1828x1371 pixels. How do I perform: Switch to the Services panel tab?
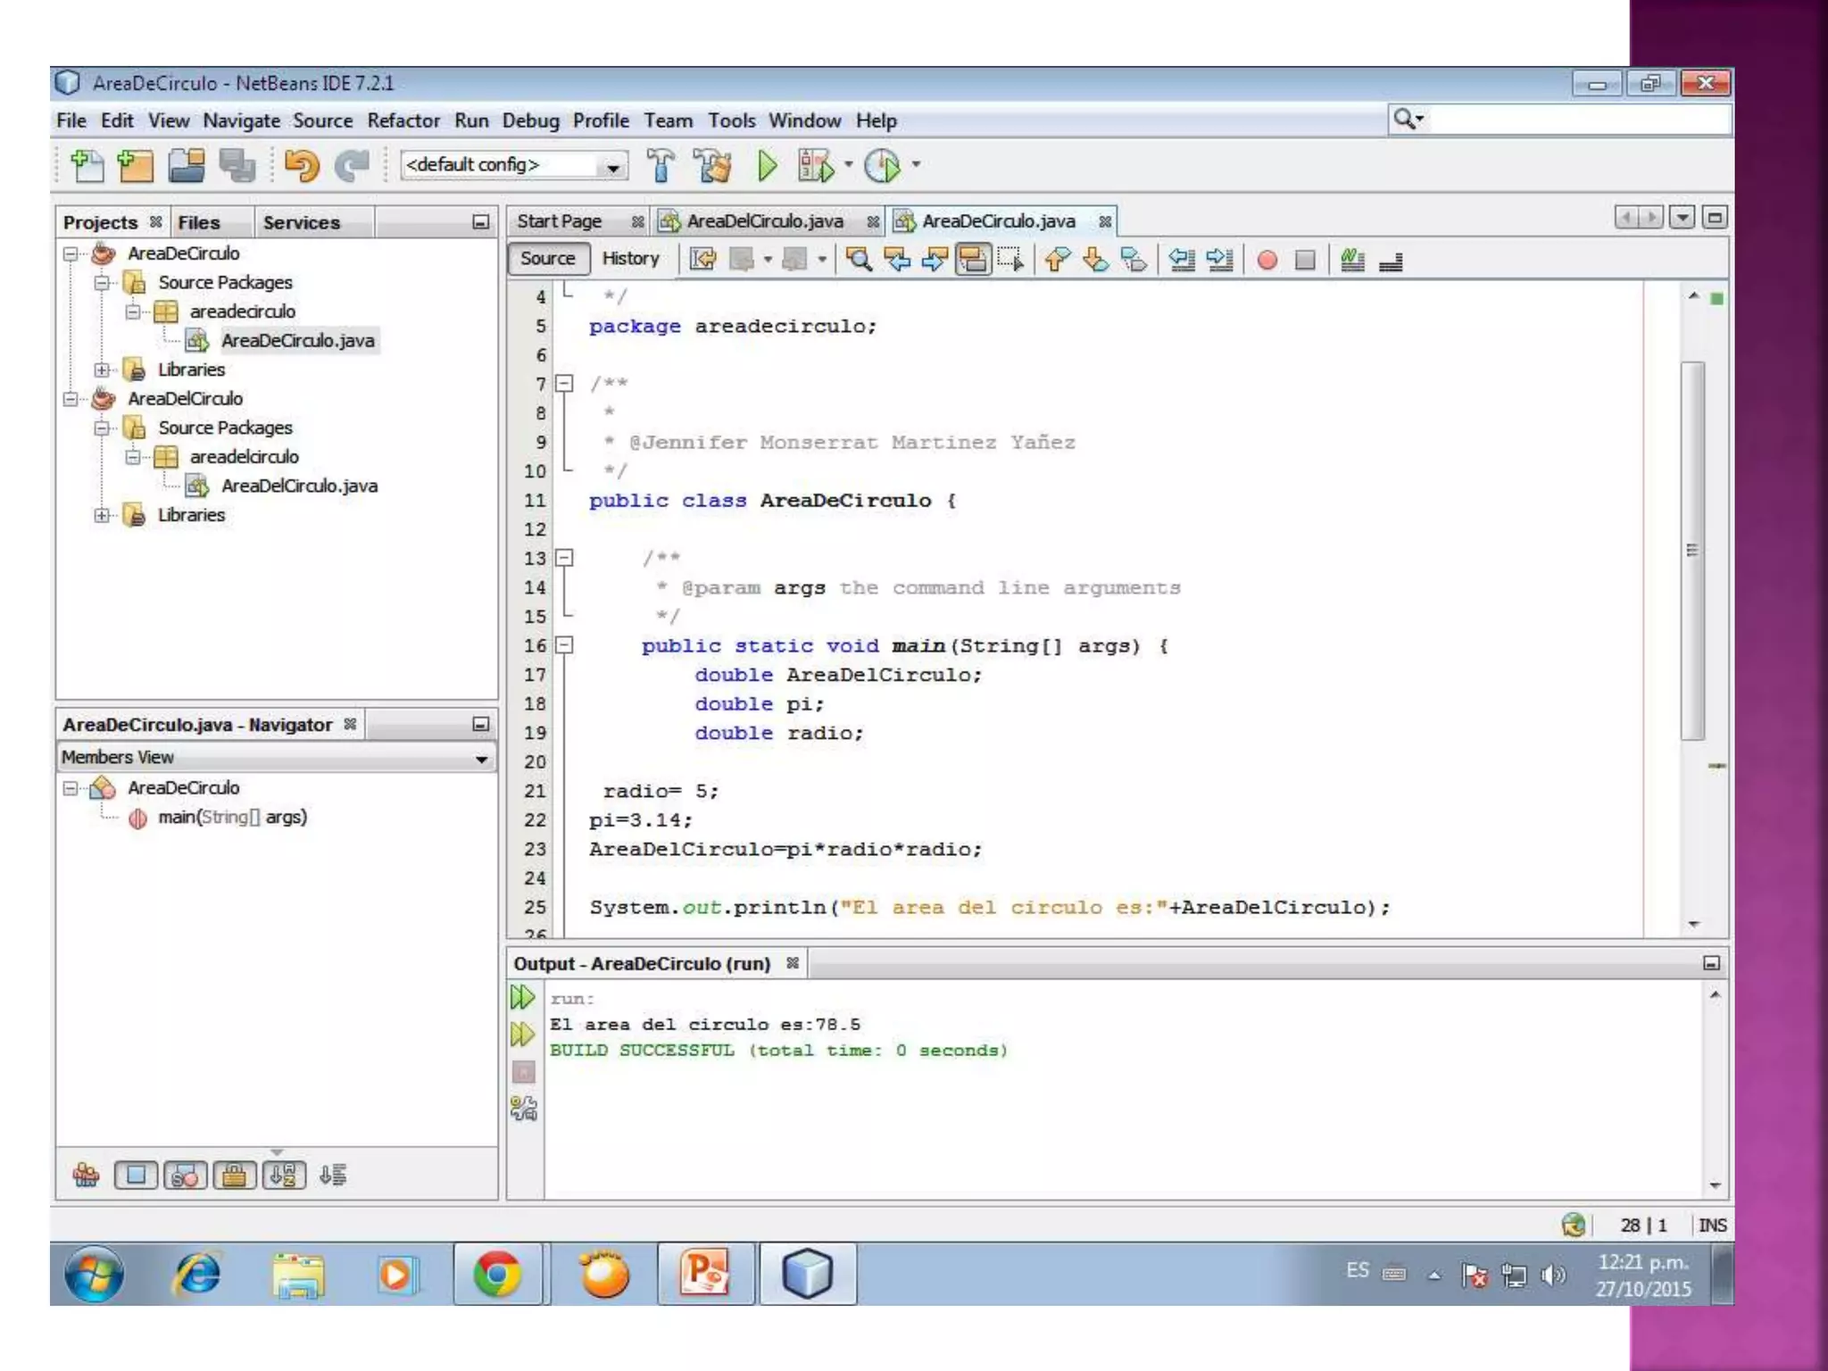pyautogui.click(x=301, y=222)
